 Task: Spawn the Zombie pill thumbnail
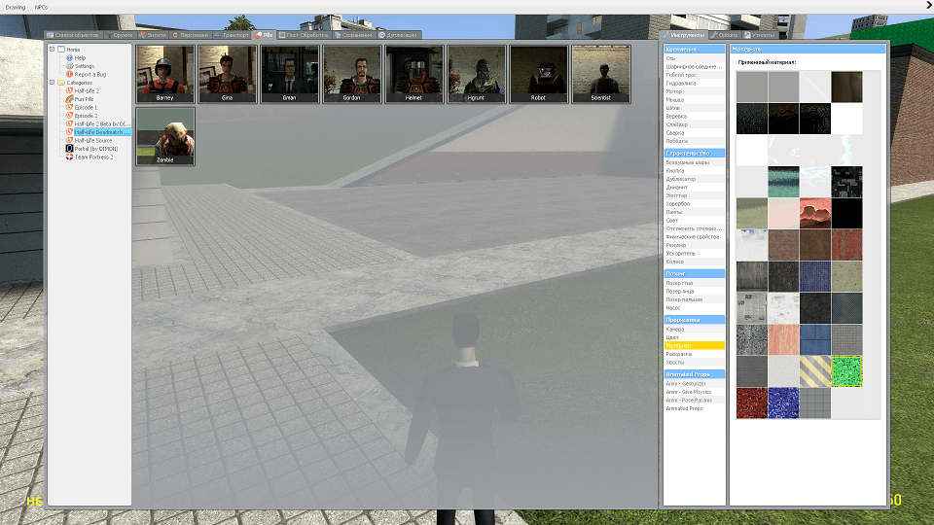(165, 136)
